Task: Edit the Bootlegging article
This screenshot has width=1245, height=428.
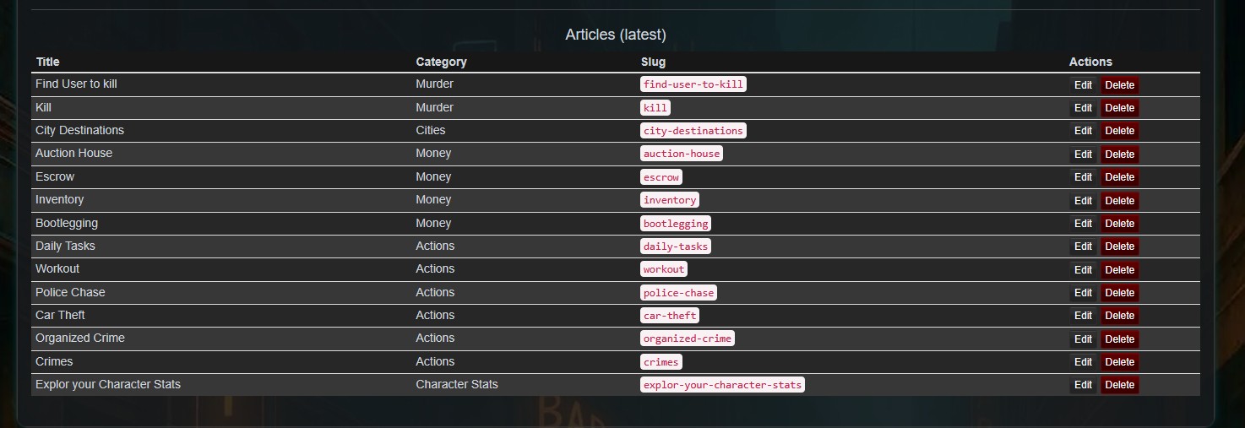Action: pos(1083,224)
